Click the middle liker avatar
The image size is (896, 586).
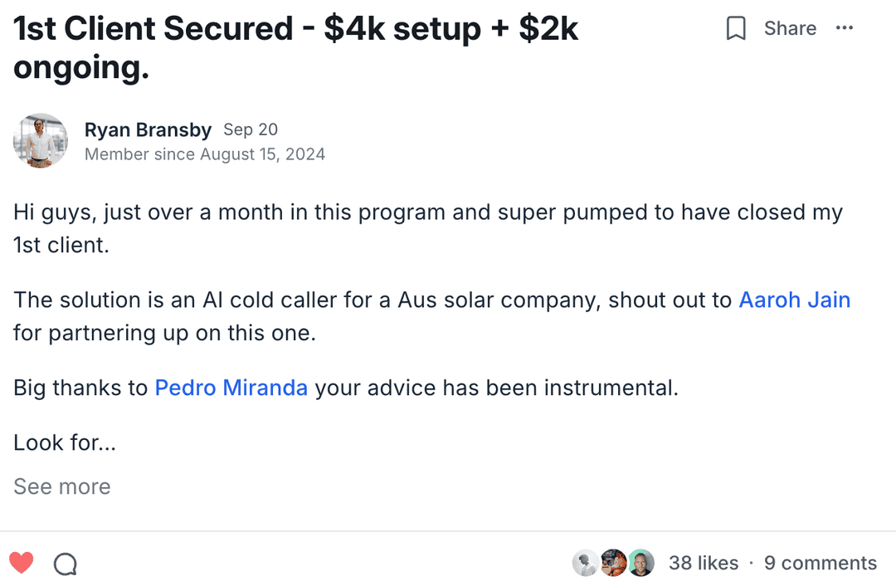[x=613, y=564]
